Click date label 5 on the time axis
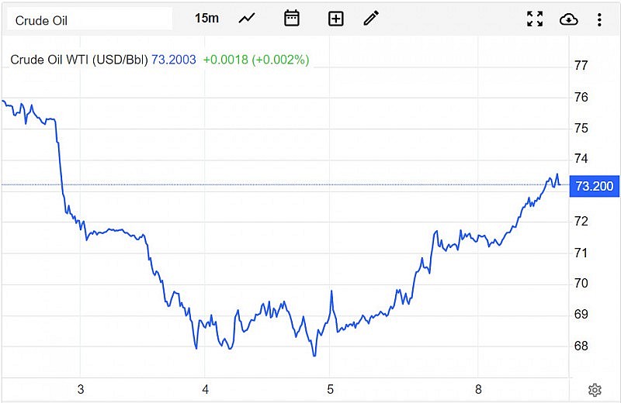Screen dimensions: 621x403 [x=330, y=389]
